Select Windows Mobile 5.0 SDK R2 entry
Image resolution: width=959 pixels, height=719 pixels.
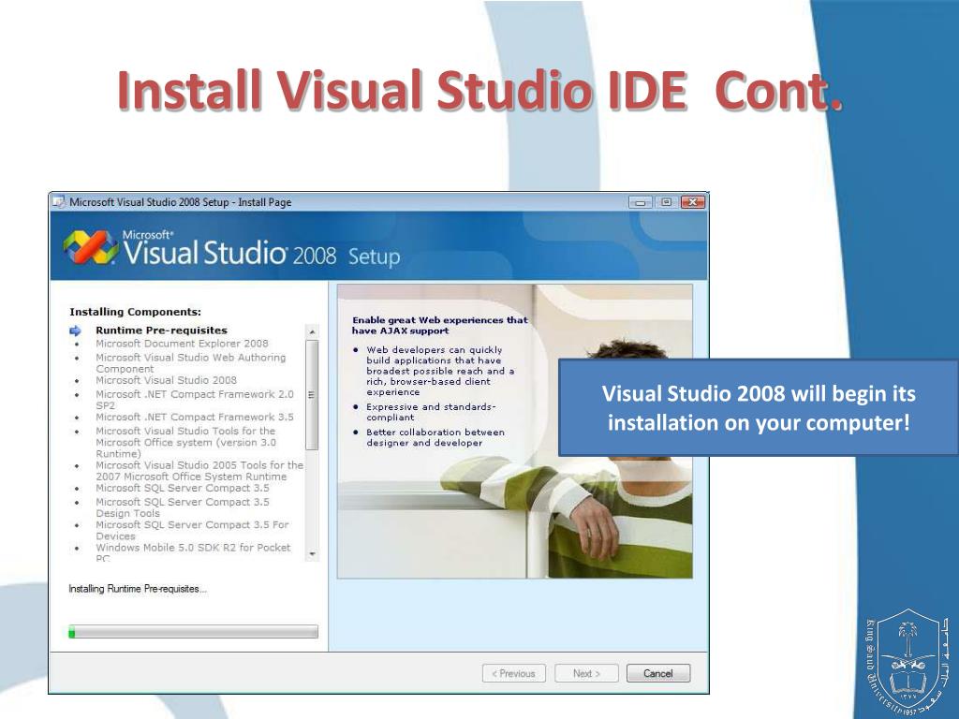193,552
